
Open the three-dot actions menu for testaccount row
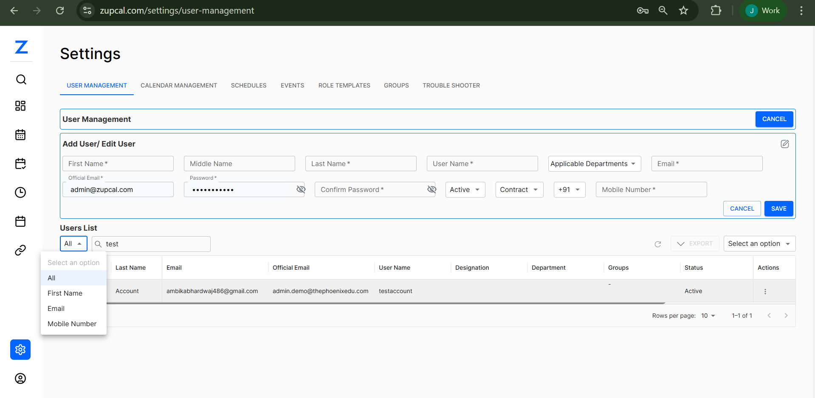coord(765,291)
